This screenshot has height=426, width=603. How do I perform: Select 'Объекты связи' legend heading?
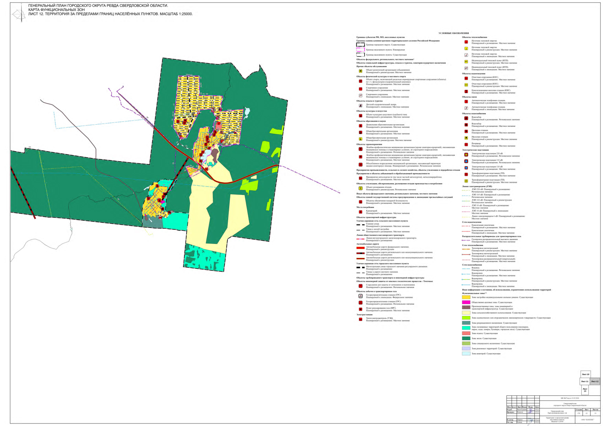click(x=469, y=97)
